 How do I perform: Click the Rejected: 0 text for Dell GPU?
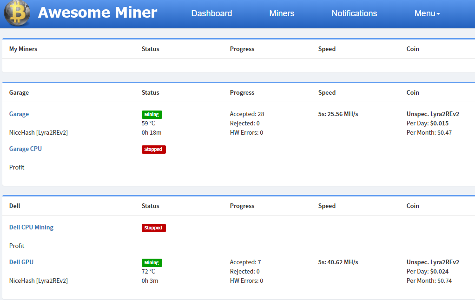point(245,271)
